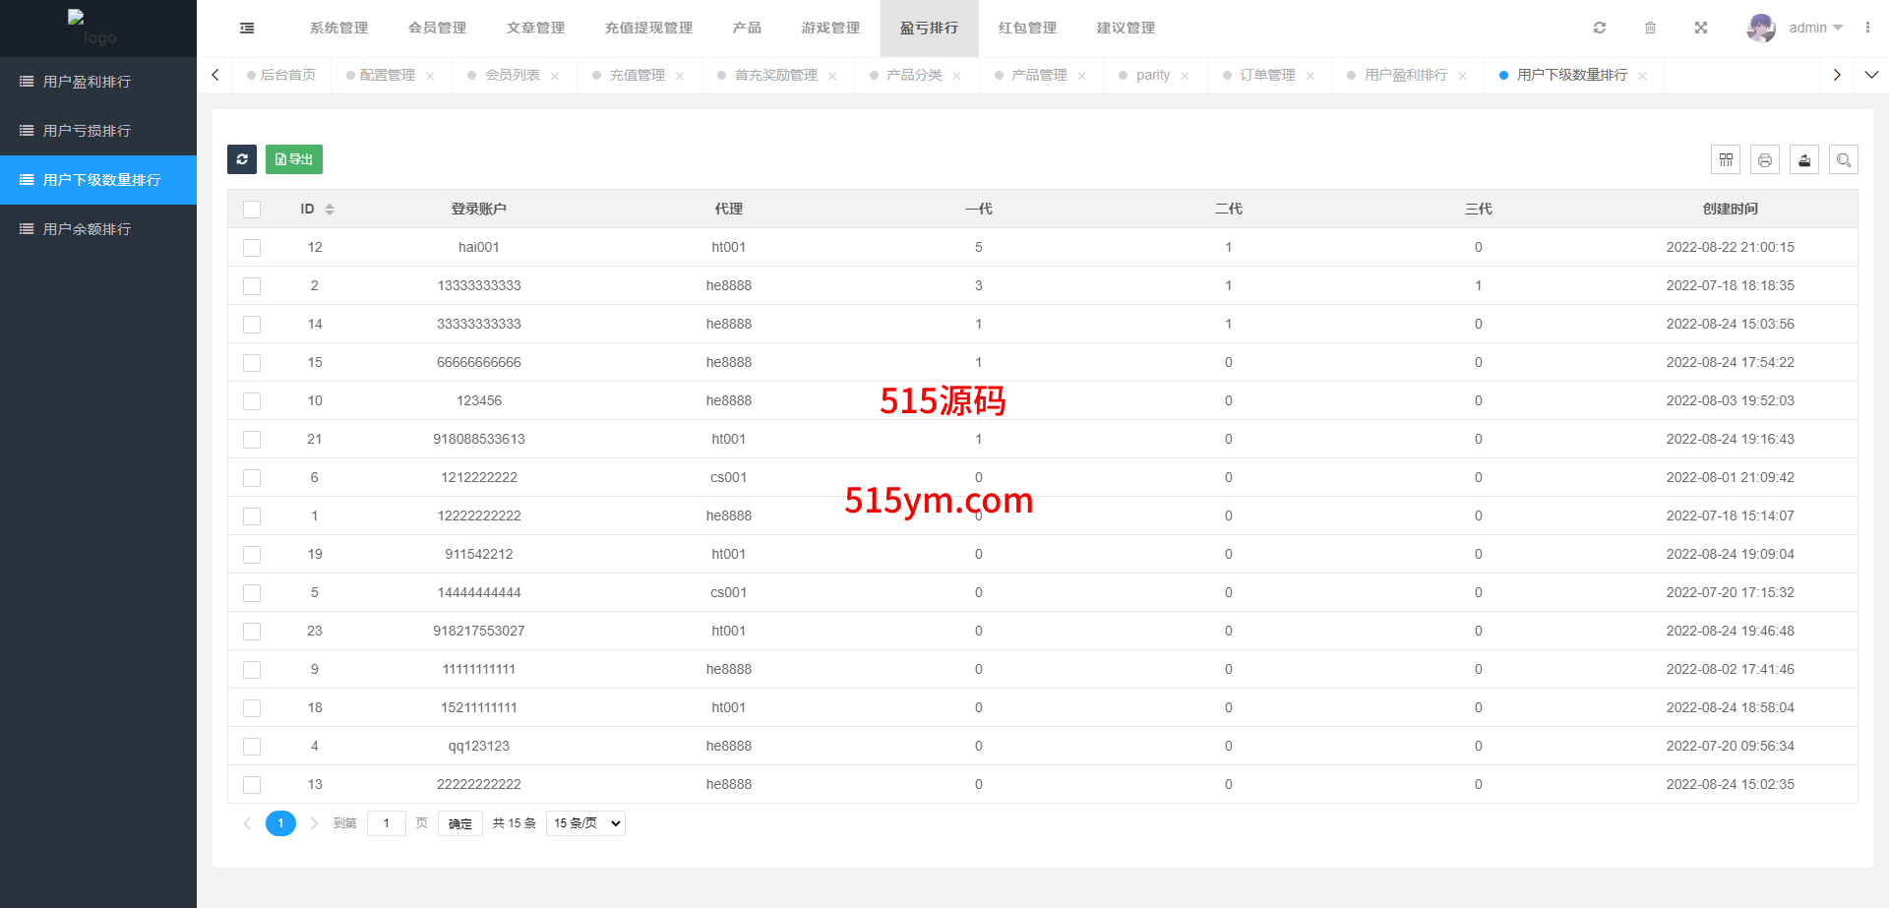Click the page number jump input field
This screenshot has height=908, width=1889.
click(x=387, y=823)
